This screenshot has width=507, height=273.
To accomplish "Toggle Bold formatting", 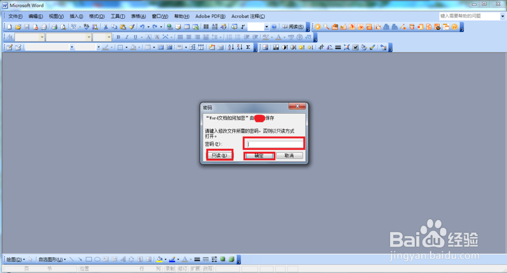I will (118, 37).
